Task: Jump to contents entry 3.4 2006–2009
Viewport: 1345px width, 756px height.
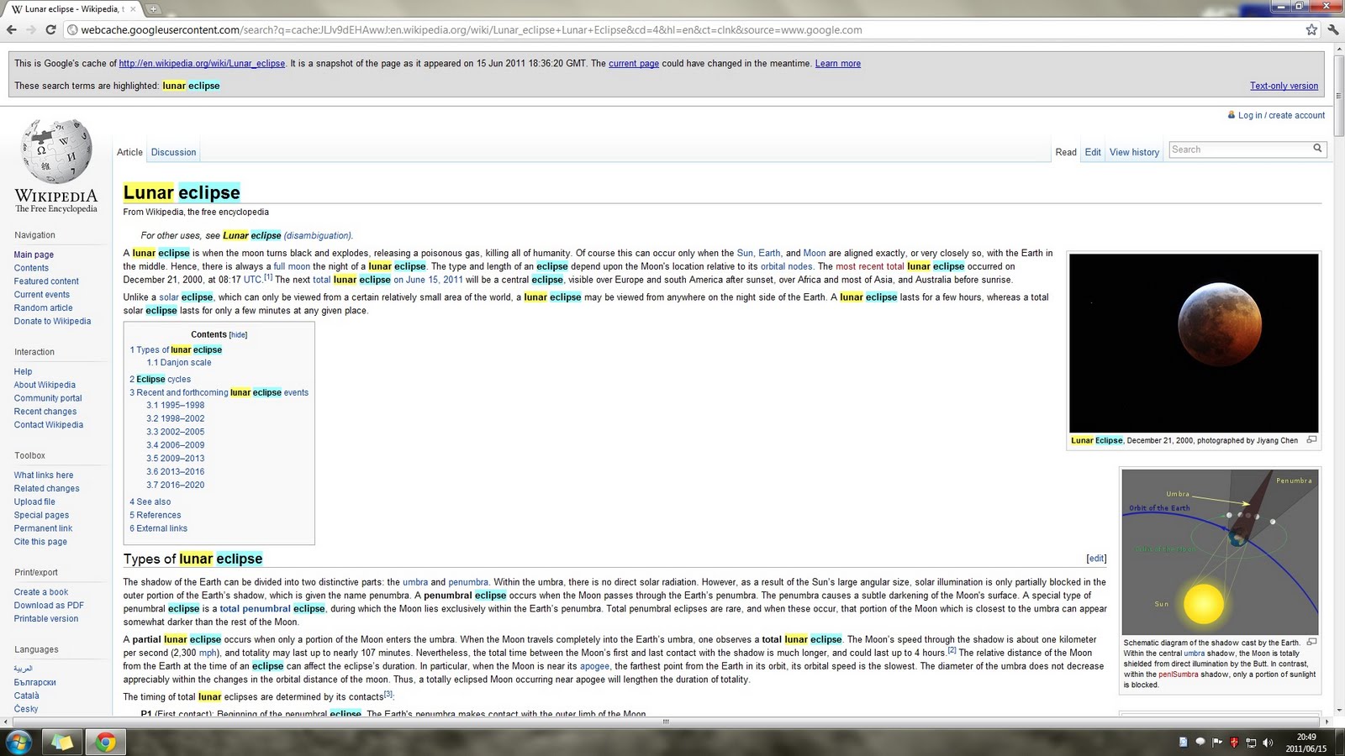Action: [176, 445]
